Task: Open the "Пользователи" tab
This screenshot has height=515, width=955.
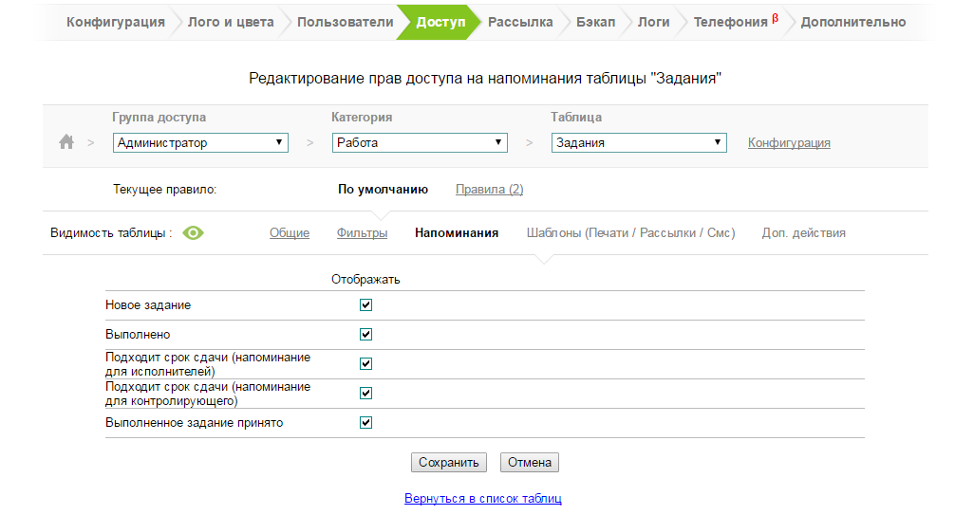Action: click(345, 22)
